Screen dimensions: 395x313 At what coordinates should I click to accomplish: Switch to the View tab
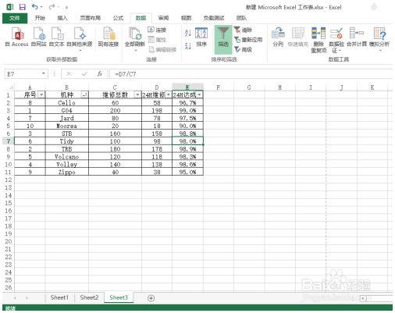(x=186, y=18)
